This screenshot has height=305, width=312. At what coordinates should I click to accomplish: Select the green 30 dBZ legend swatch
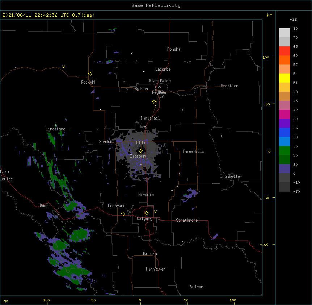point(284,151)
